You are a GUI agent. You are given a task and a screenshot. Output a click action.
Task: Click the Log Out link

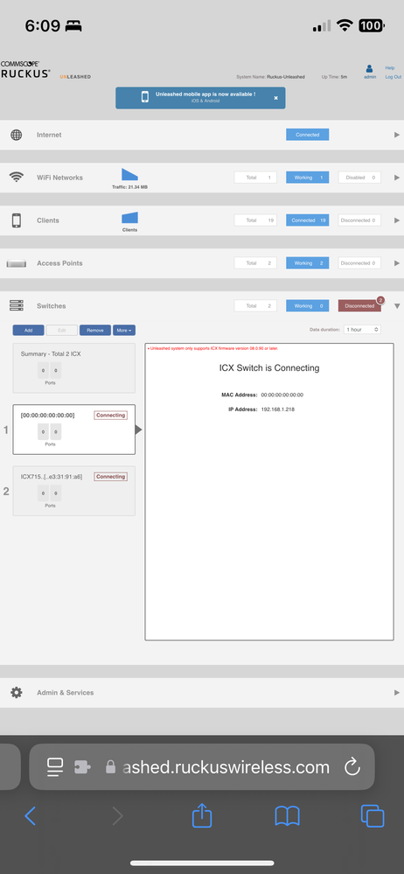(x=394, y=77)
